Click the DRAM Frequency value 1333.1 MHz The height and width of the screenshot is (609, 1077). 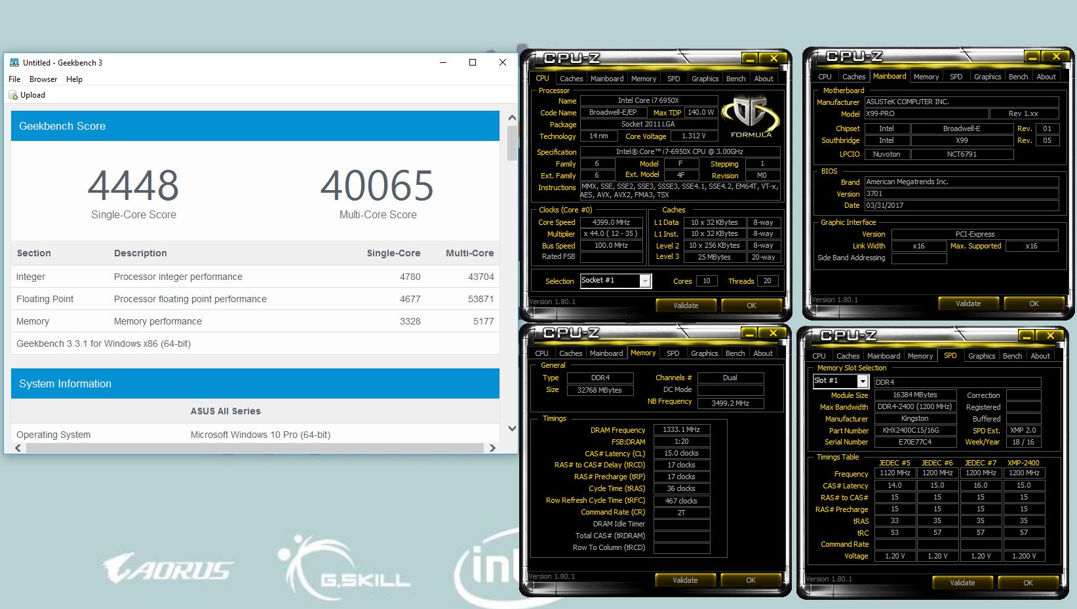(x=682, y=430)
